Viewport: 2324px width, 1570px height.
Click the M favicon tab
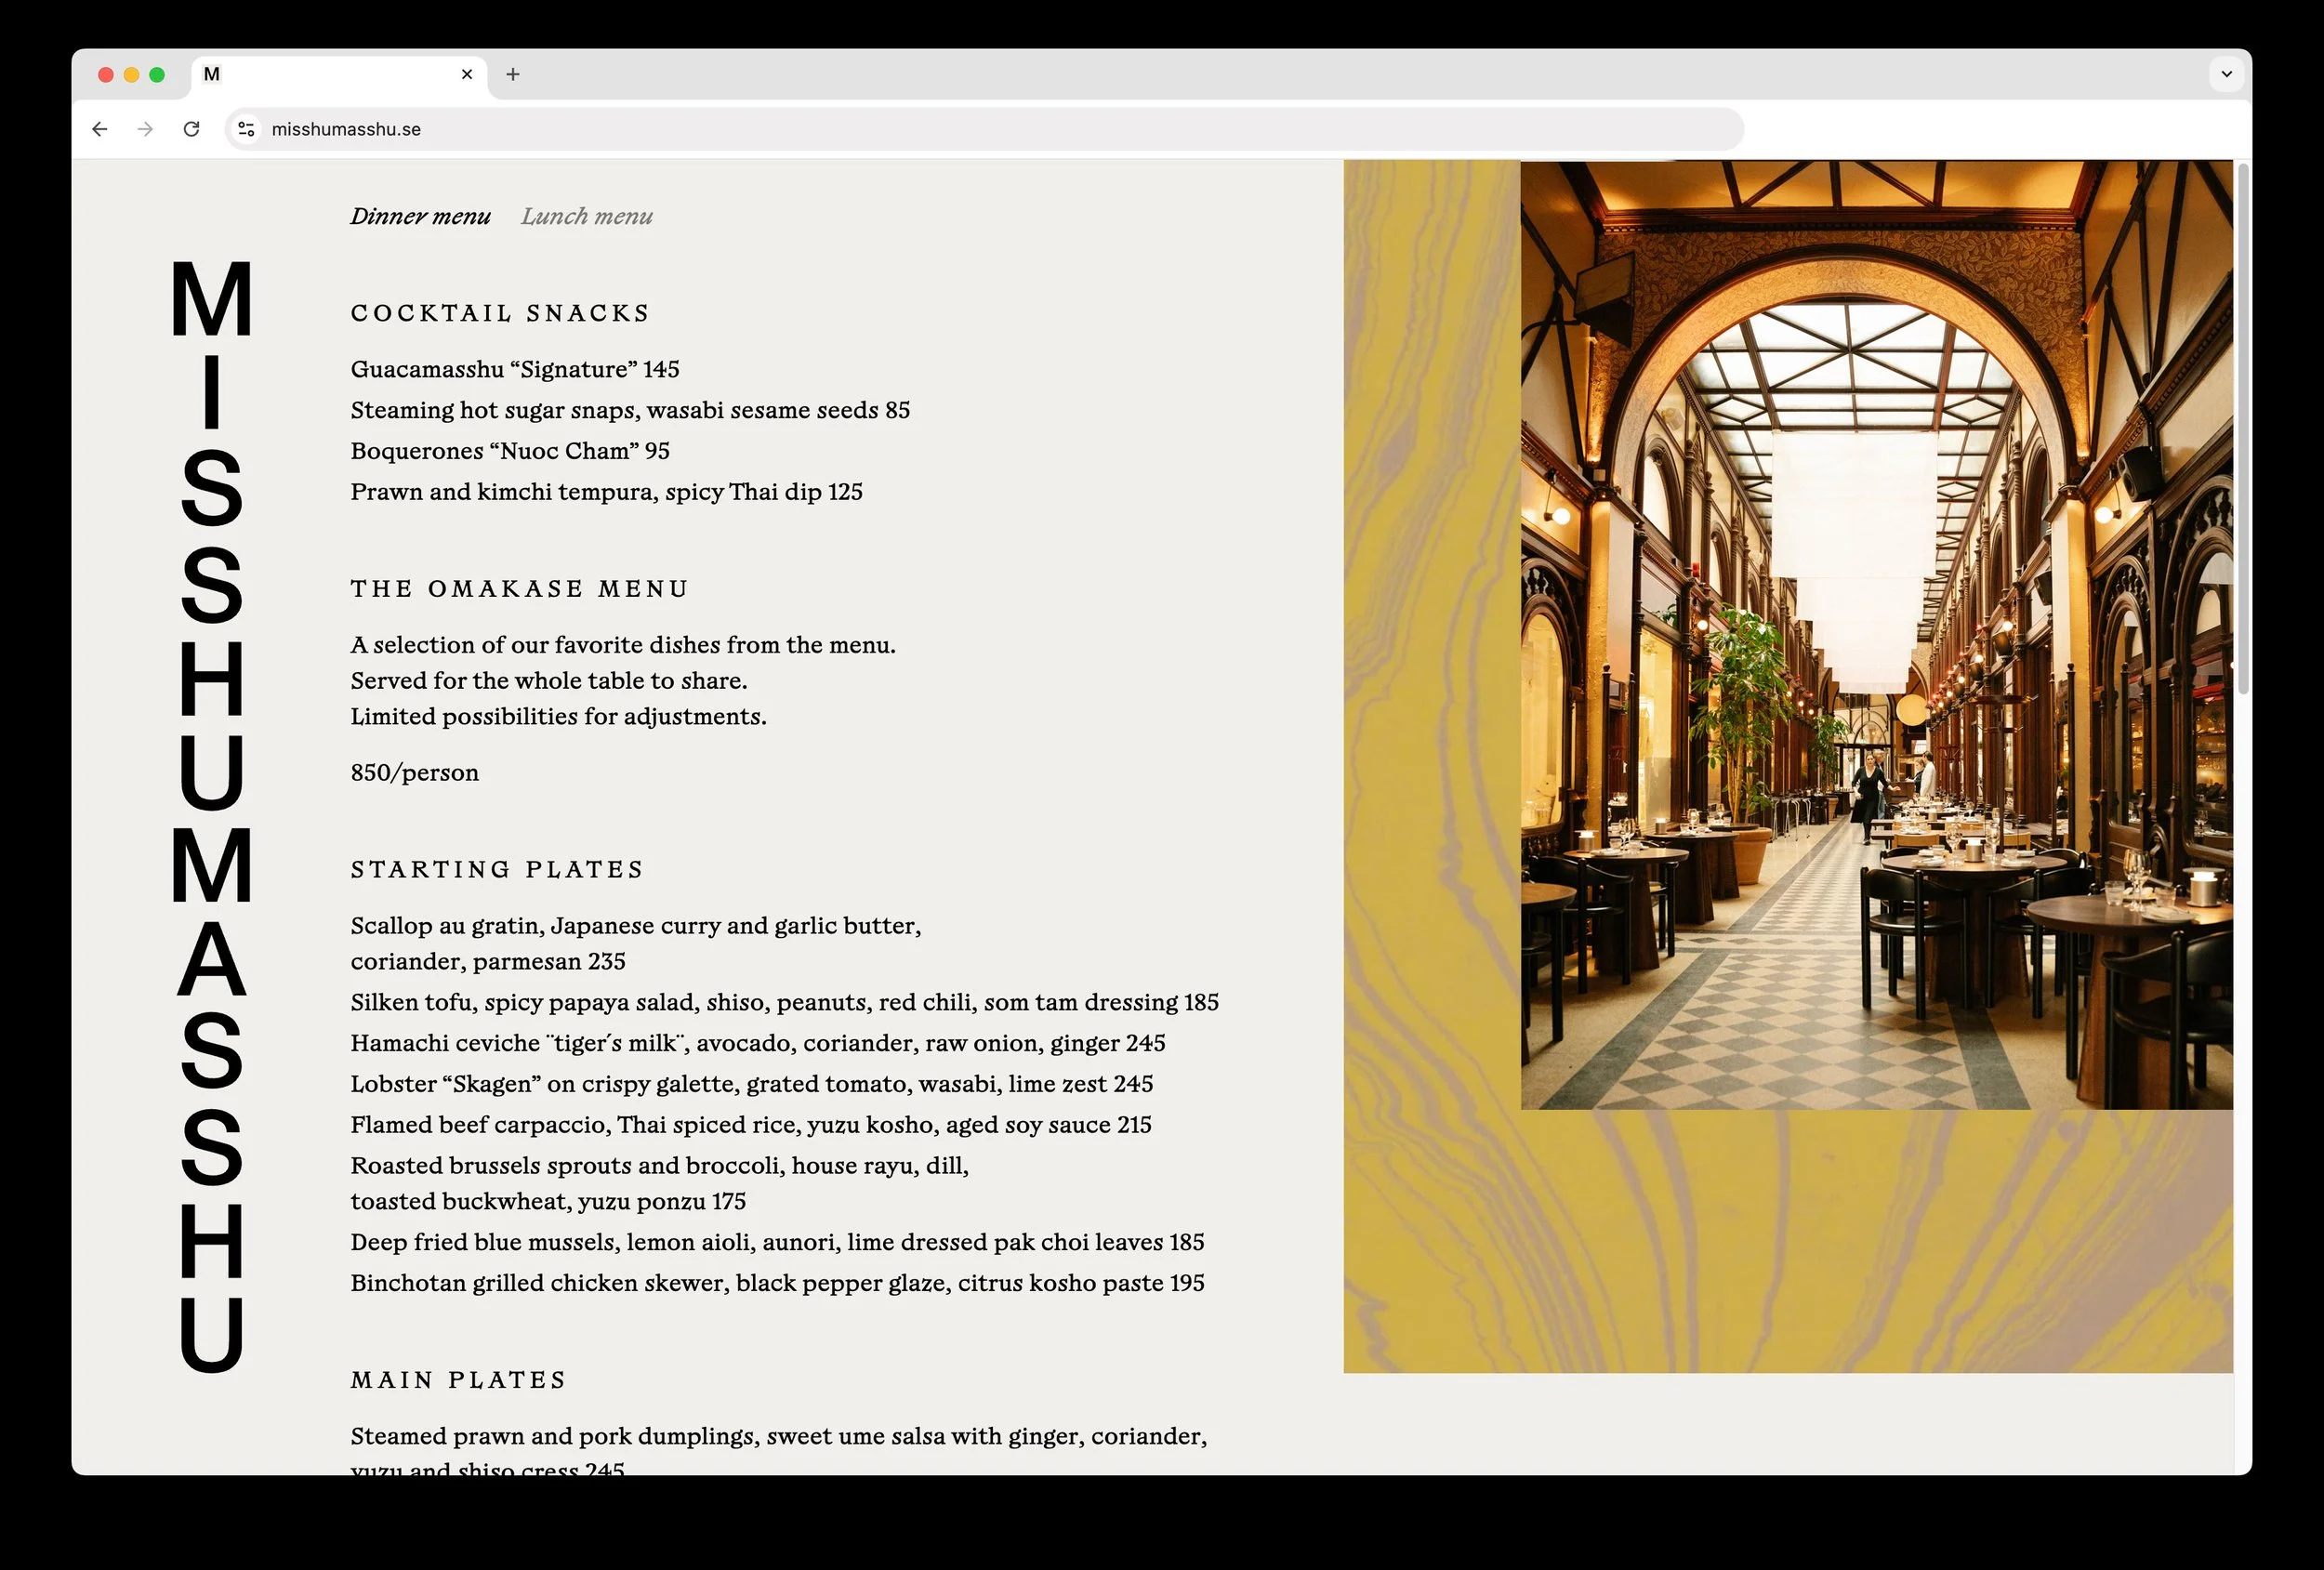tap(212, 74)
